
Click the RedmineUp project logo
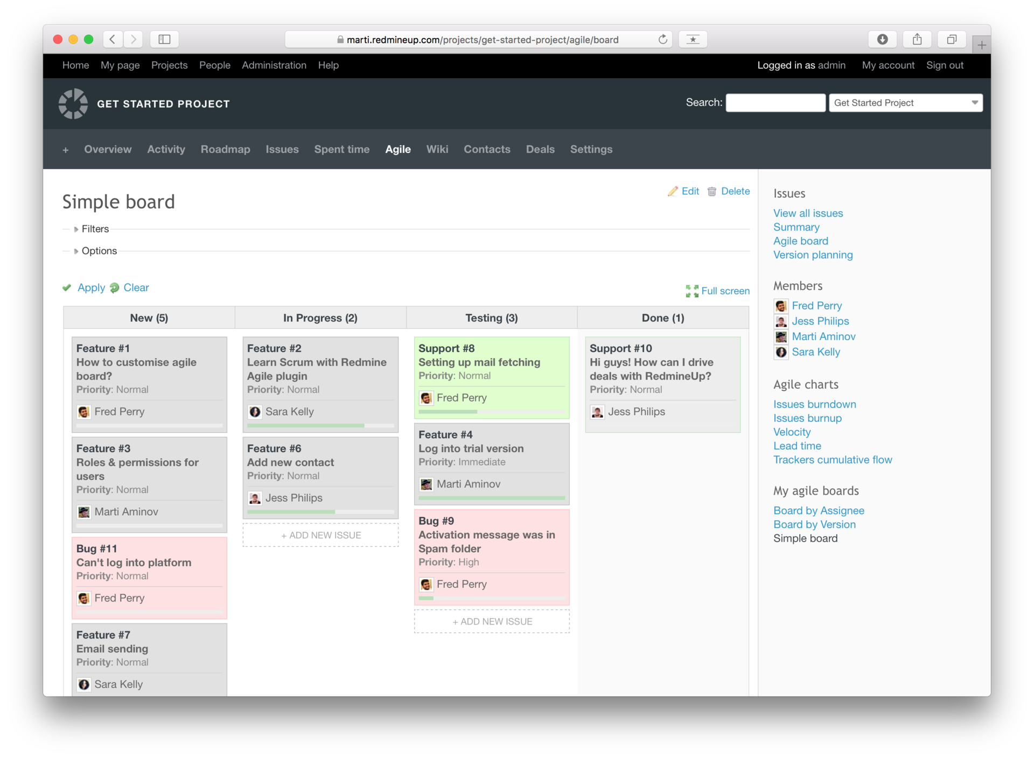tap(73, 103)
